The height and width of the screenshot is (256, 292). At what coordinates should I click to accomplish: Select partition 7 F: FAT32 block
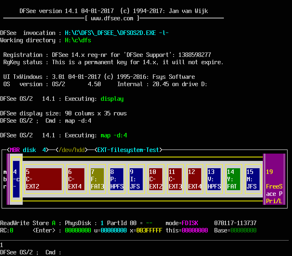(x=97, y=179)
